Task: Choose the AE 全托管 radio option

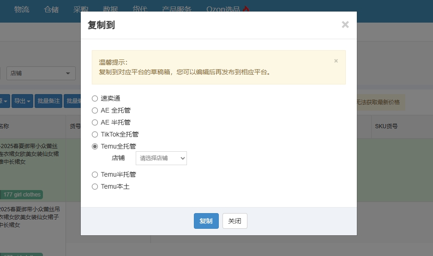Action: click(x=95, y=110)
